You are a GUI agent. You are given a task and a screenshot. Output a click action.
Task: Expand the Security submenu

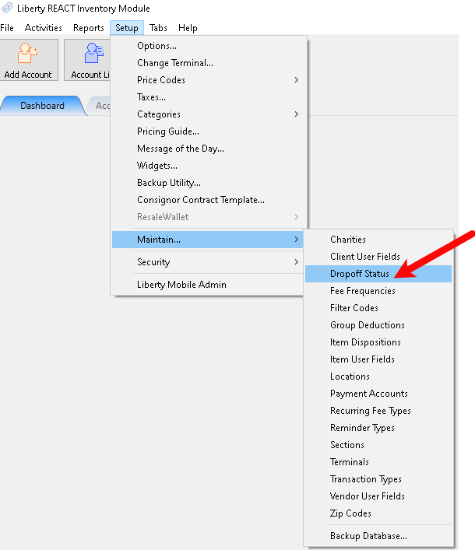tap(207, 262)
